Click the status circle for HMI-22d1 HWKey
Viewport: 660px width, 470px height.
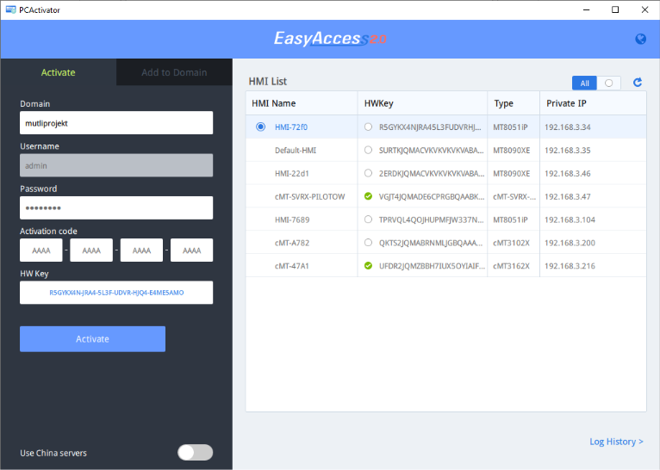tap(368, 173)
